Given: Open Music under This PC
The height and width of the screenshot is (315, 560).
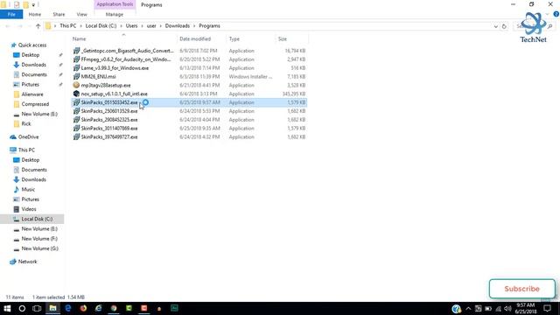Looking at the screenshot, I should (28, 189).
